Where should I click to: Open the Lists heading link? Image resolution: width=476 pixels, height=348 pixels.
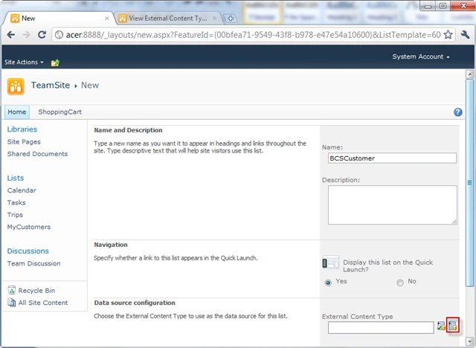click(16, 178)
